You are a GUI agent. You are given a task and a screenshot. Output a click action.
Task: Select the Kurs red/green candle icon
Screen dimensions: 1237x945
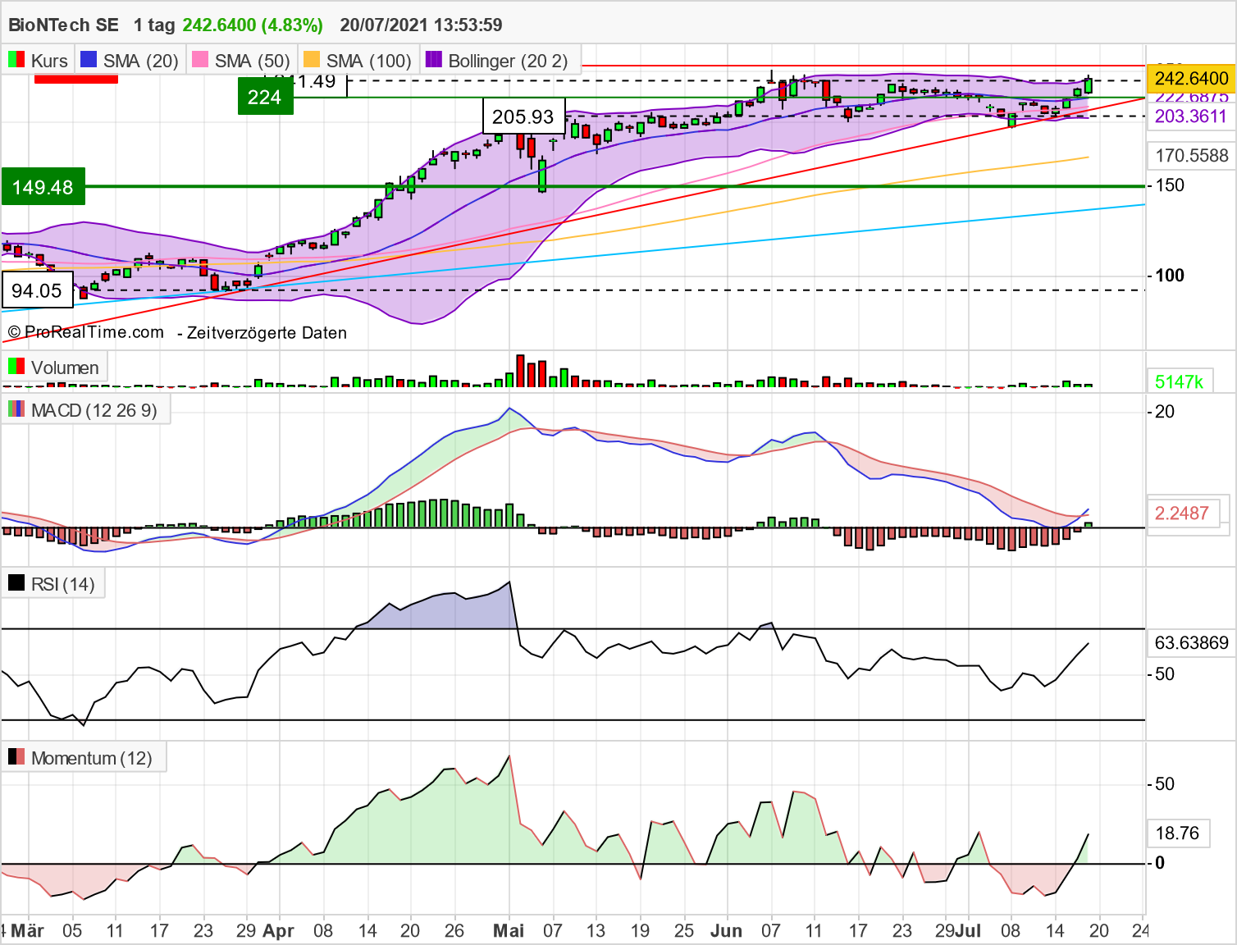pyautogui.click(x=15, y=60)
